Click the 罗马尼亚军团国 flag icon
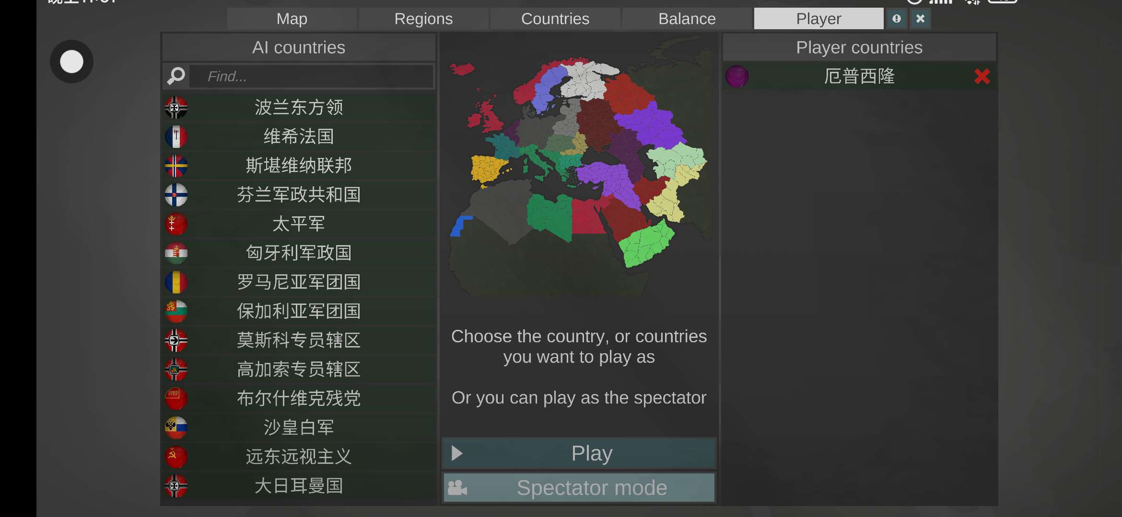This screenshot has height=517, width=1122. coord(176,282)
